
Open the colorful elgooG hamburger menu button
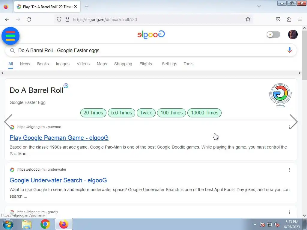10,36
